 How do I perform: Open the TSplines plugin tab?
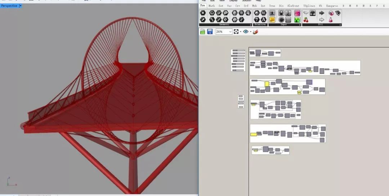pyautogui.click(x=309, y=6)
